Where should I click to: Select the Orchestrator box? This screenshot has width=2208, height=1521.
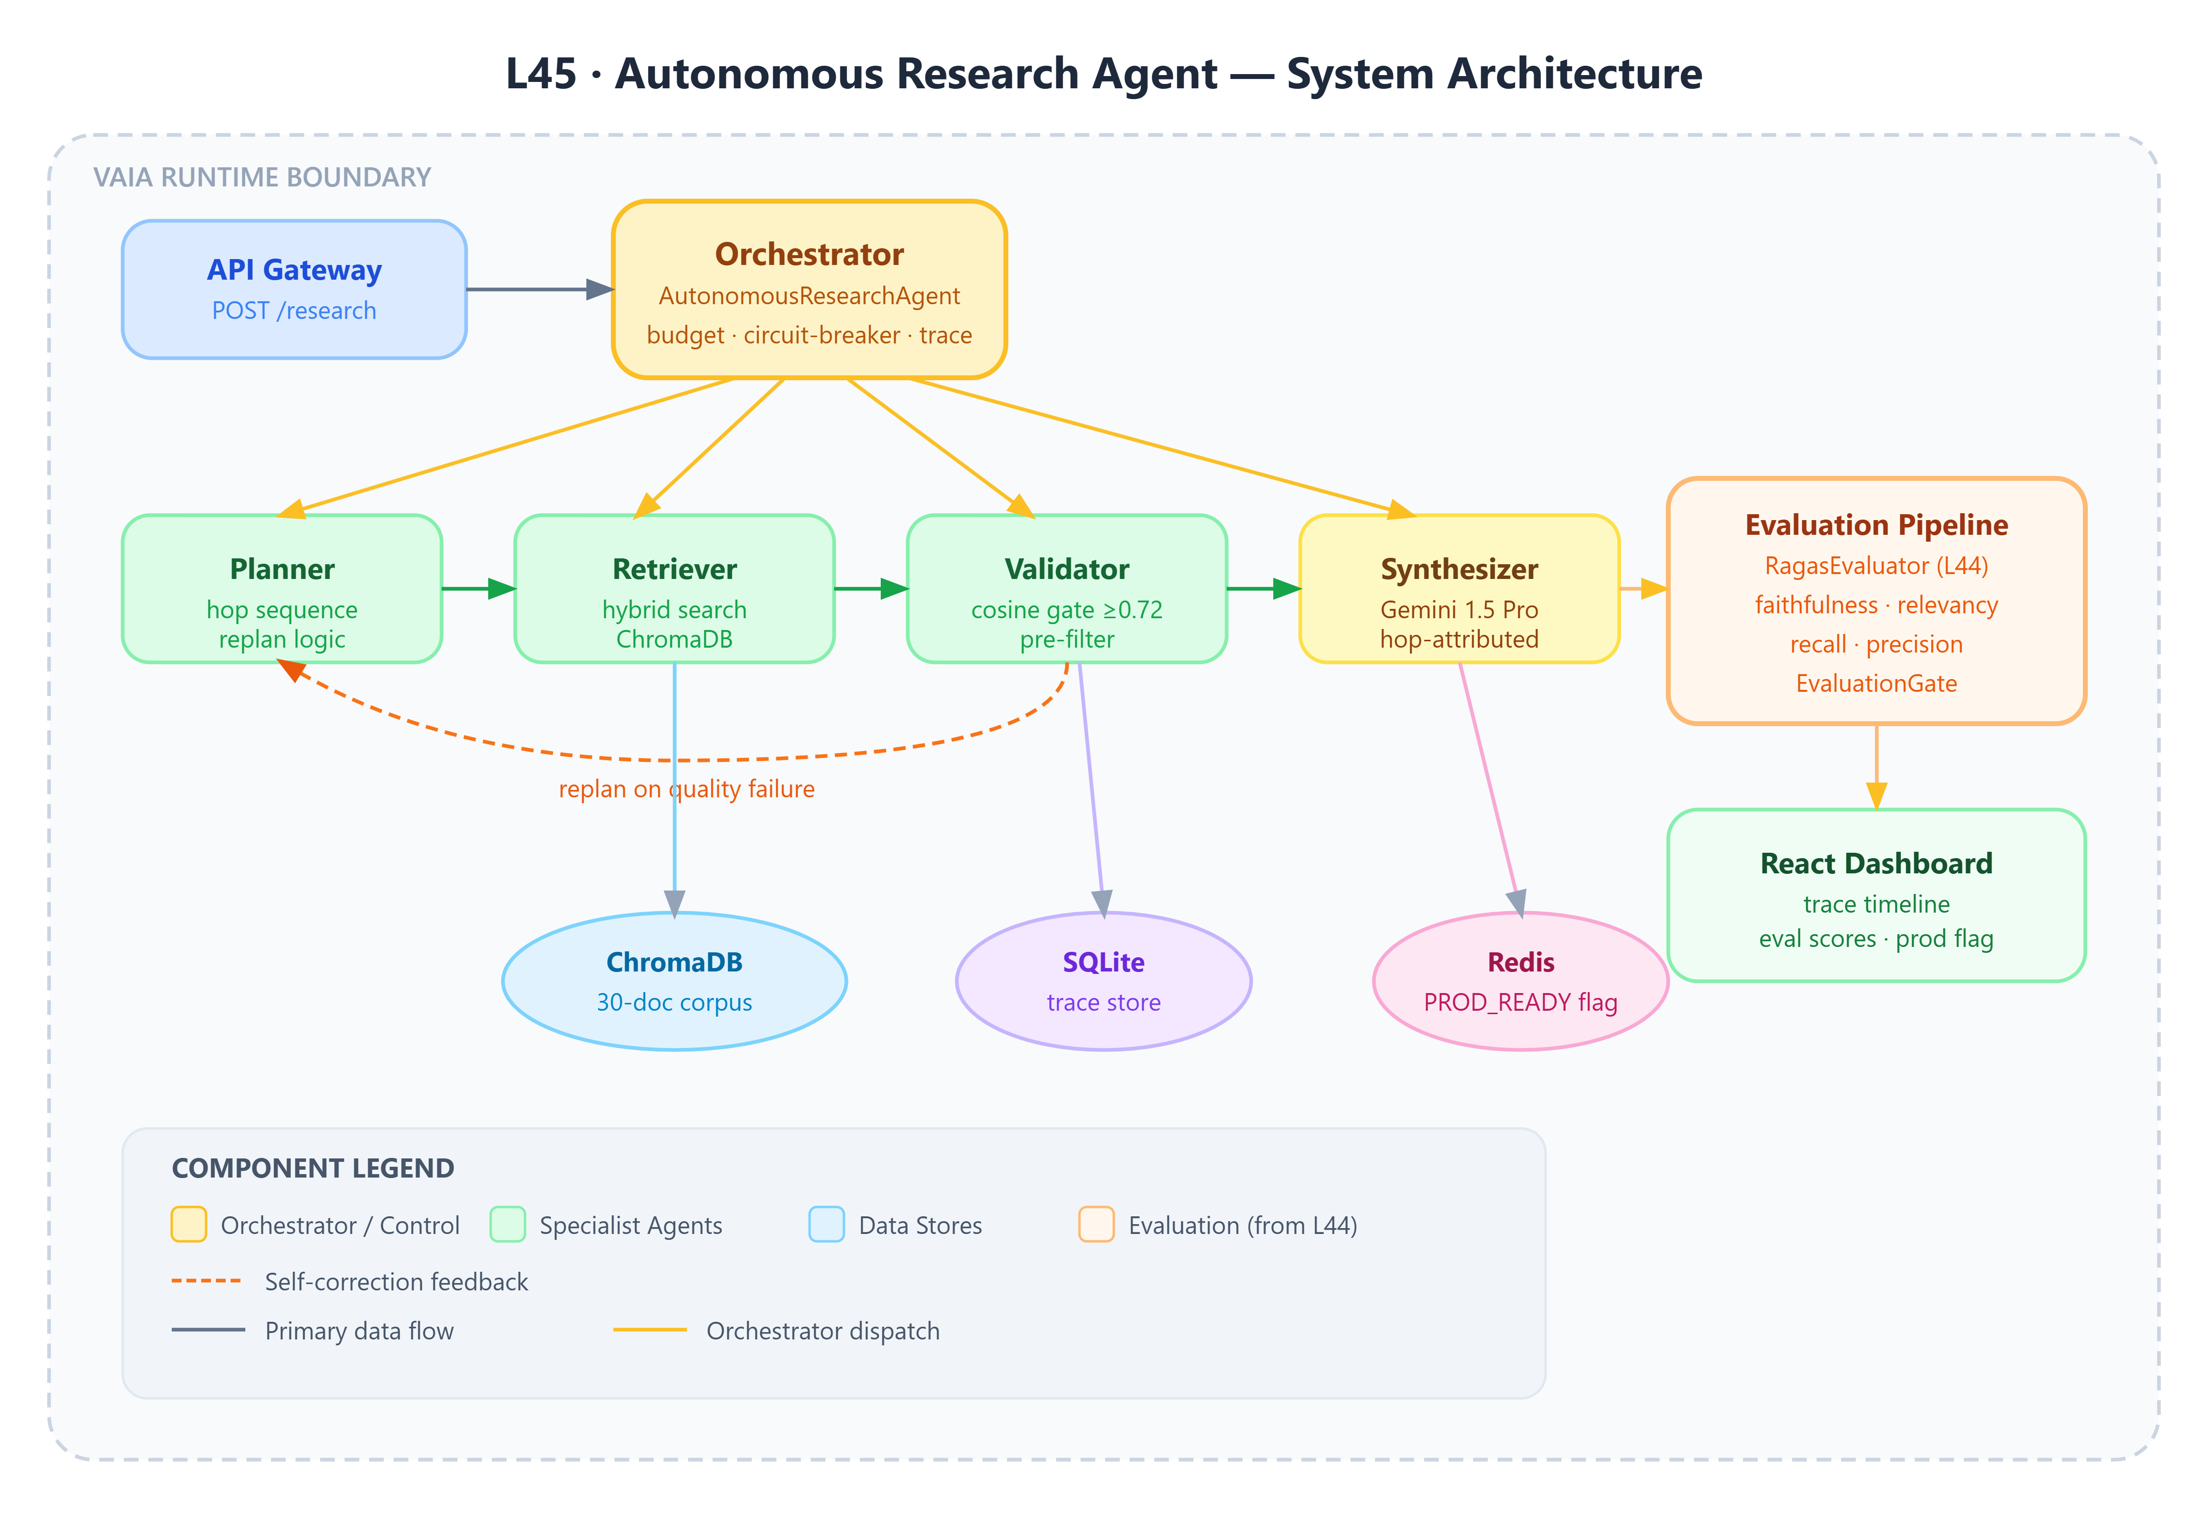[808, 289]
